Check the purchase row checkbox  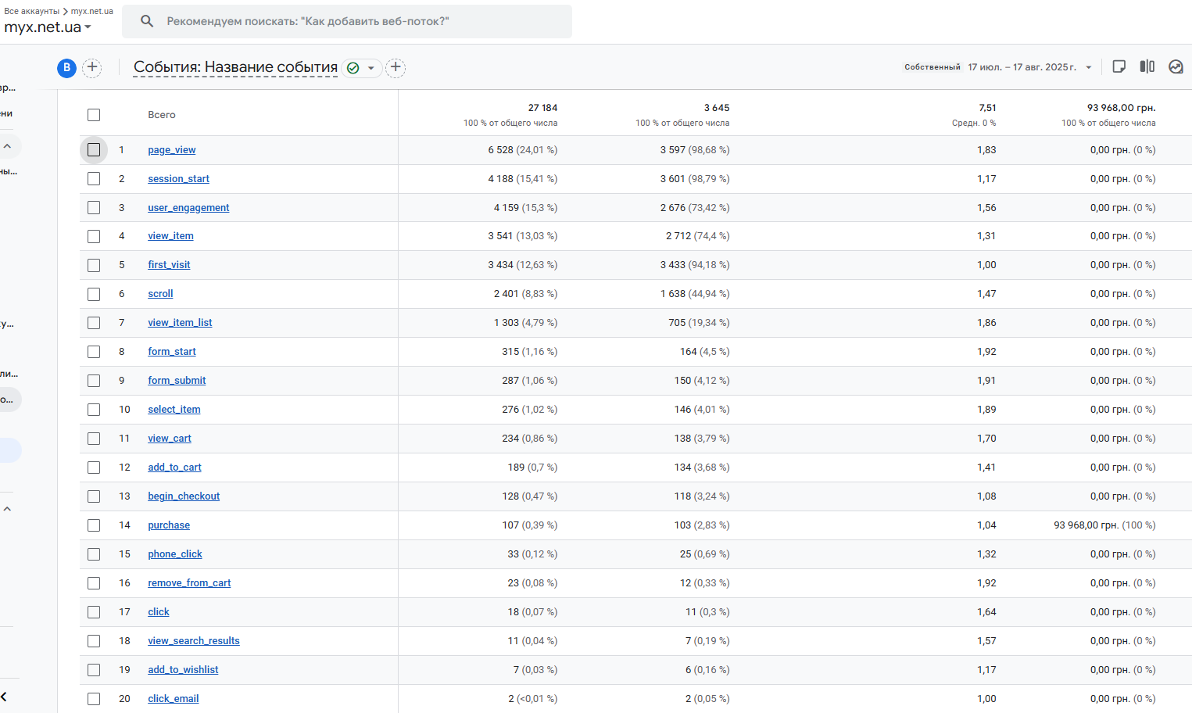94,525
